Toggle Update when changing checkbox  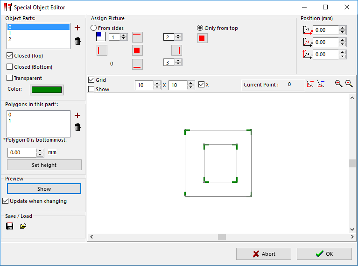tap(6, 201)
